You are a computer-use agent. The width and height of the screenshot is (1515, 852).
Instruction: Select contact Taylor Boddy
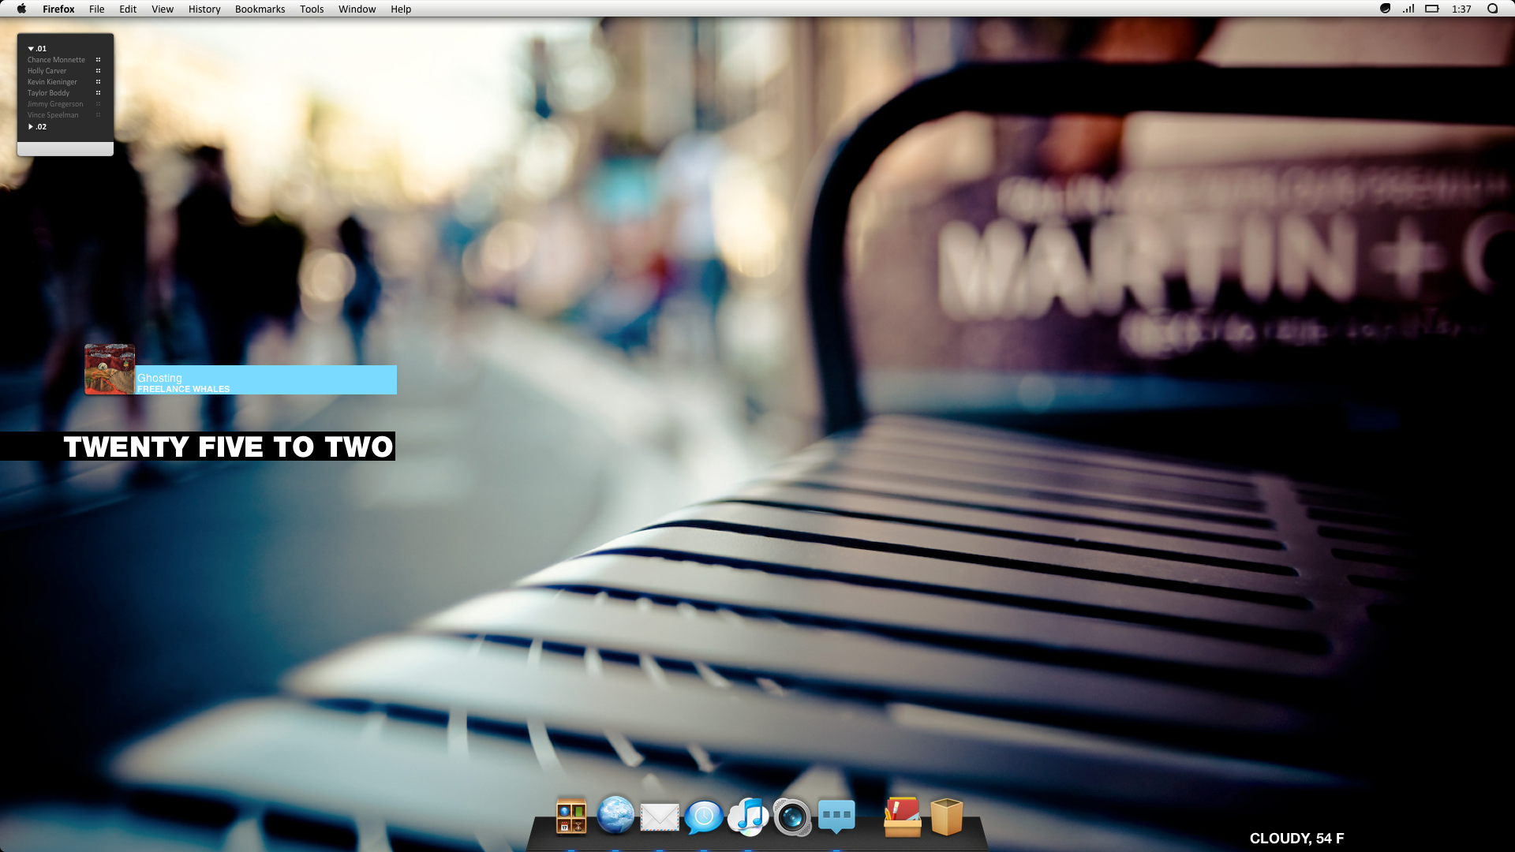coord(48,93)
